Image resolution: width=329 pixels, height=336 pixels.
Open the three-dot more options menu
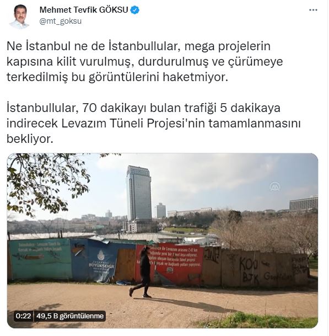313,10
